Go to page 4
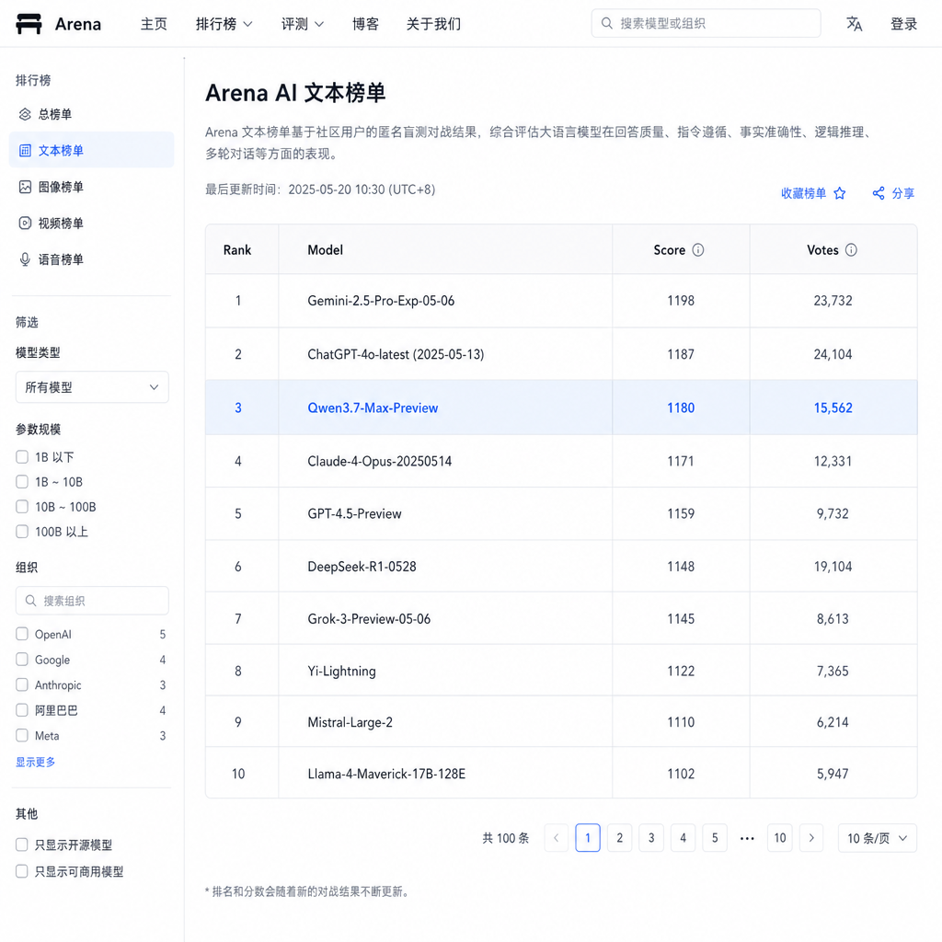Viewport: 942px width, 942px height. (684, 837)
